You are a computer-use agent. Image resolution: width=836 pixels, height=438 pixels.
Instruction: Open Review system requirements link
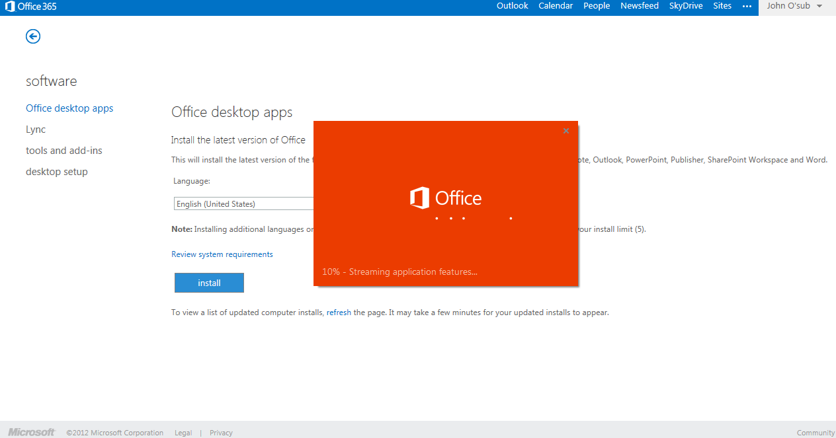click(x=222, y=254)
